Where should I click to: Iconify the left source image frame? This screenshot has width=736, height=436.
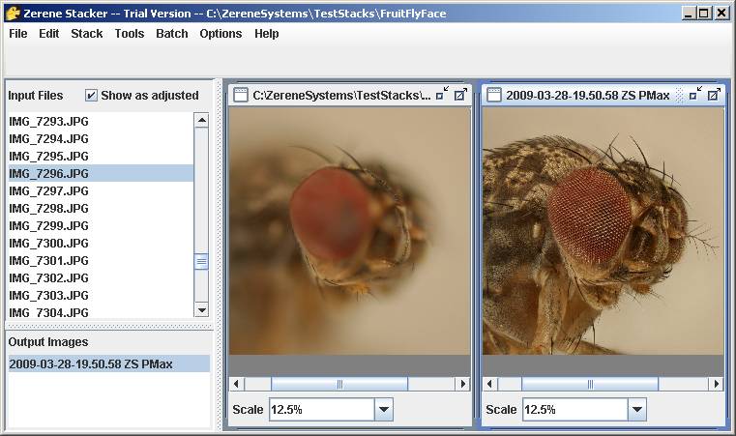coord(442,94)
